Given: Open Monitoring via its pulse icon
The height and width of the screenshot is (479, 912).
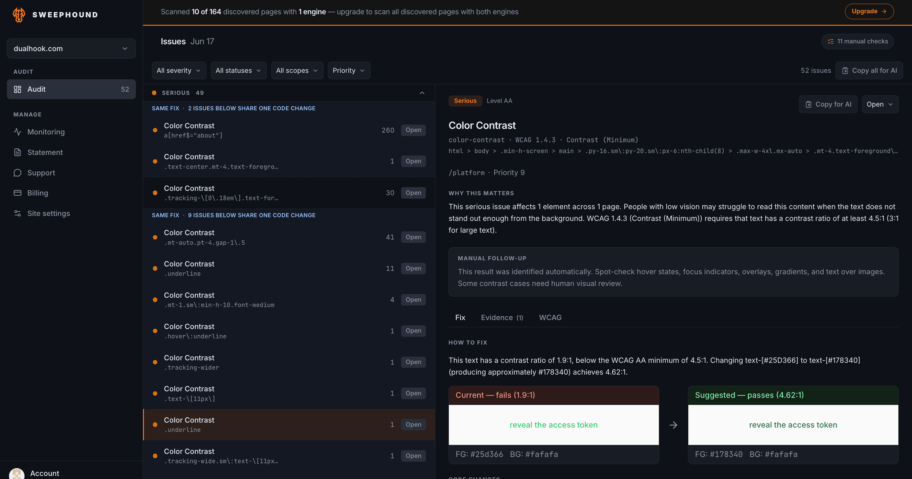Looking at the screenshot, I should (17, 132).
